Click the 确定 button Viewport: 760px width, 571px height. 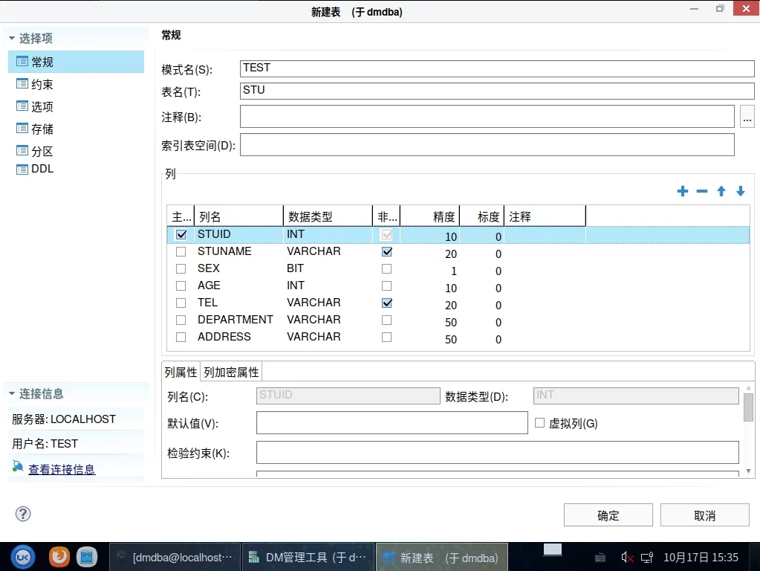click(x=608, y=515)
